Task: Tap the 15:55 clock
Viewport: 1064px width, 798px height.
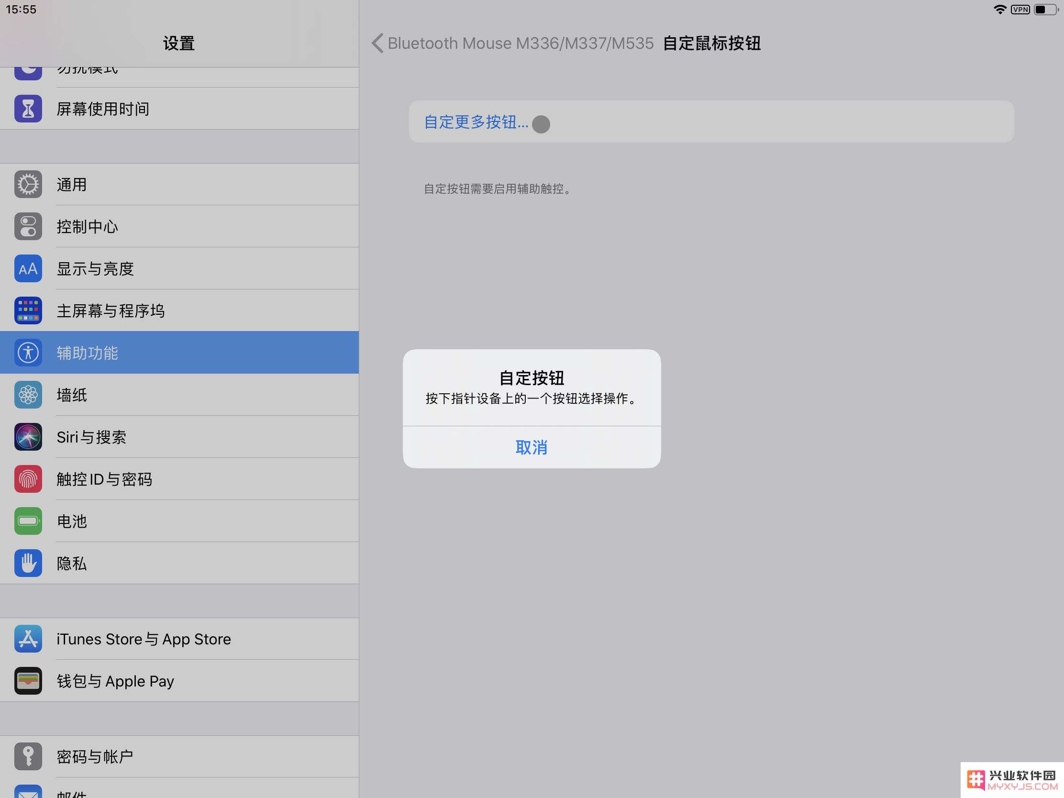Action: (x=21, y=10)
